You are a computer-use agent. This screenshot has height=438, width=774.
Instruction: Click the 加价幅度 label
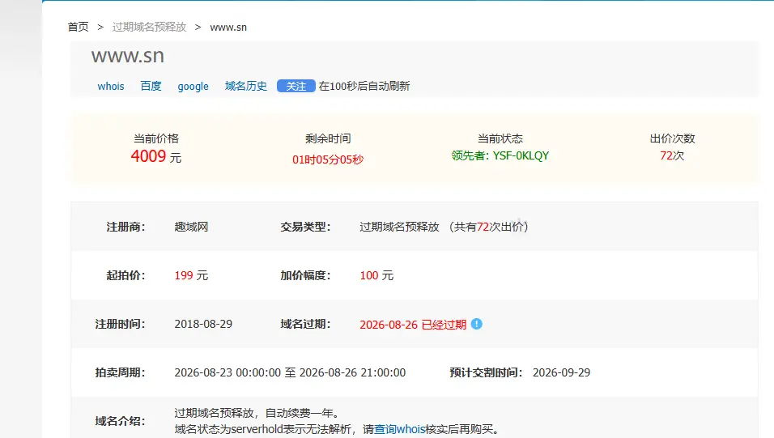[305, 275]
